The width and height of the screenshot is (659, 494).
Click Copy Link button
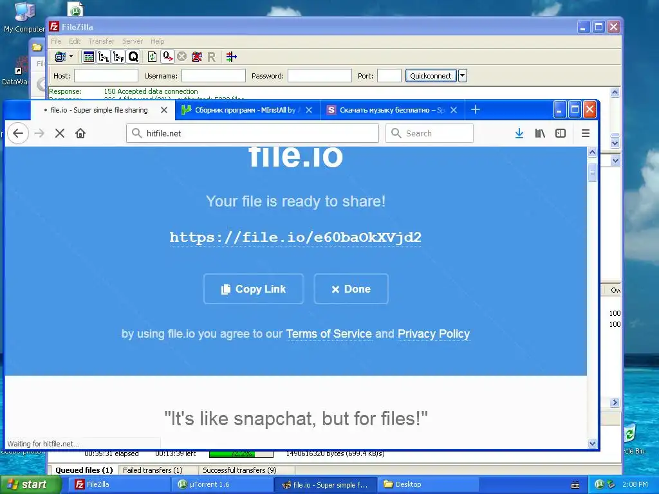pyautogui.click(x=254, y=289)
